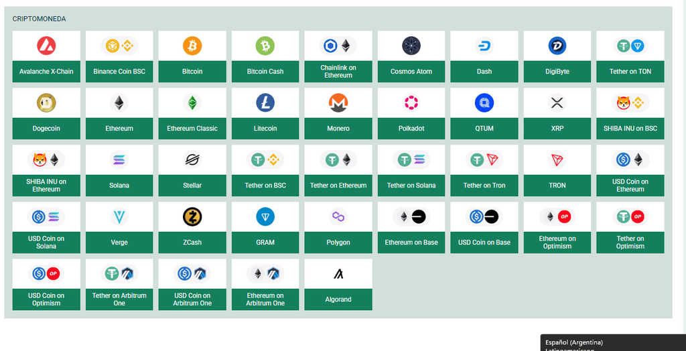
Task: Choose the Tether on Tron option
Action: coord(484,171)
